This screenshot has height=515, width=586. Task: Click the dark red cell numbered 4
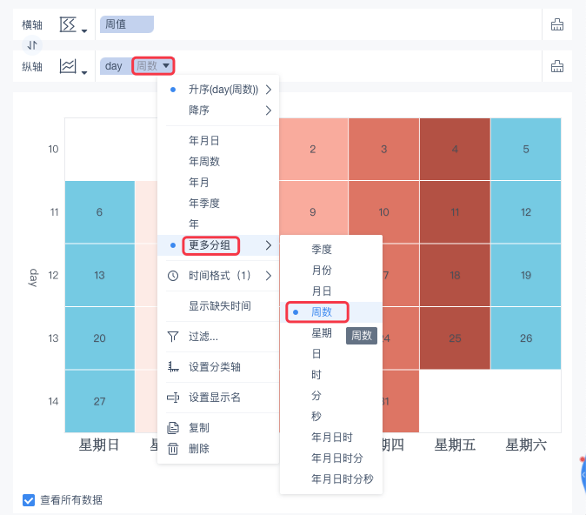coord(455,149)
